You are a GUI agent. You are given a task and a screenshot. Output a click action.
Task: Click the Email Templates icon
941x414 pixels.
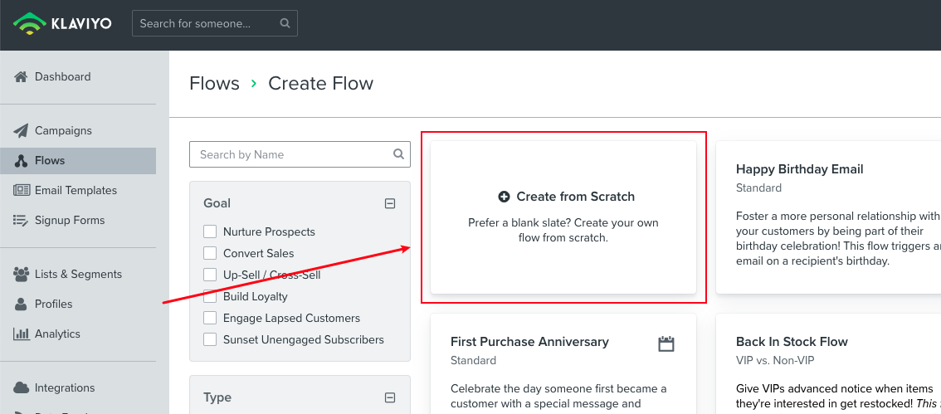point(21,190)
